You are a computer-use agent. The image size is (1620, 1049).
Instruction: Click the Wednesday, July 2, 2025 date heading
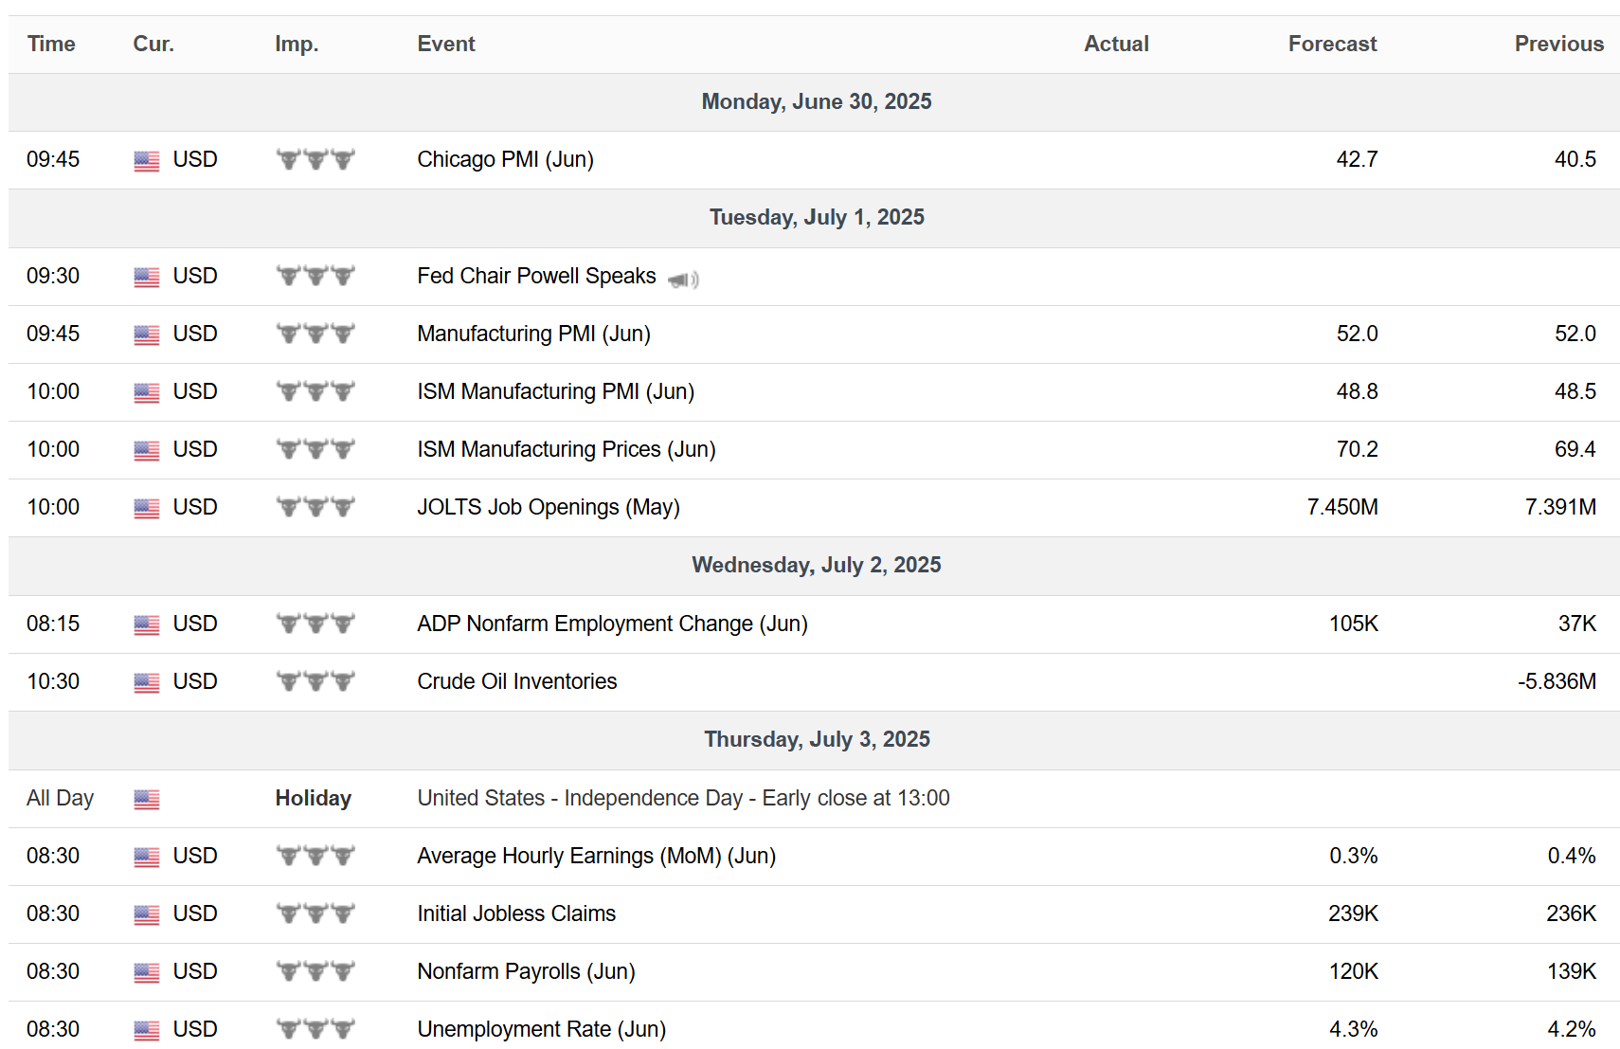[817, 565]
